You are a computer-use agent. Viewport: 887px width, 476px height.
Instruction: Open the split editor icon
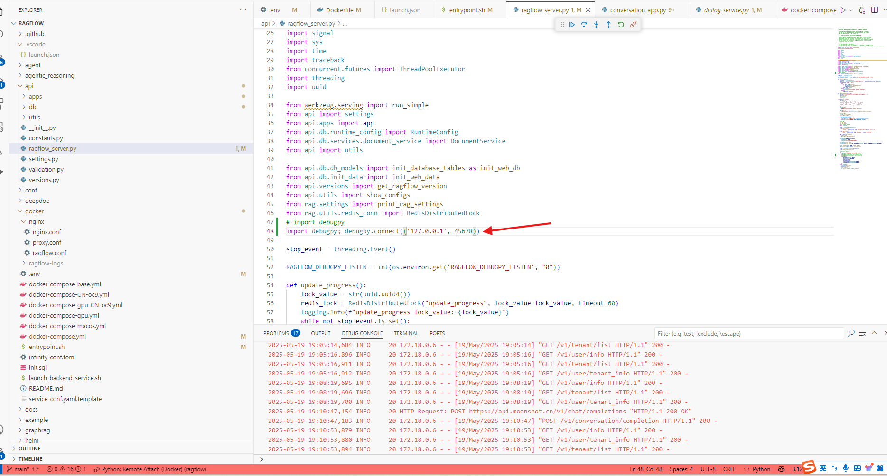click(x=875, y=9)
